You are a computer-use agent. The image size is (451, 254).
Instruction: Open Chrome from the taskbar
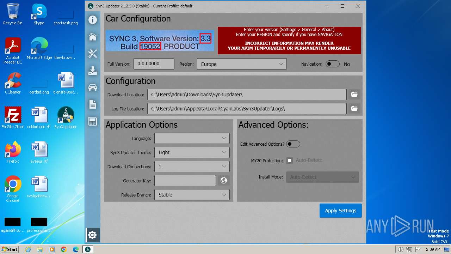64,249
